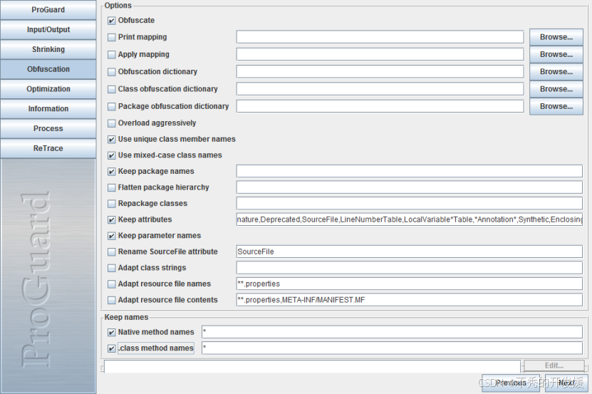Click the SourceFile attribute text field
This screenshot has width=592, height=394.
coord(409,252)
